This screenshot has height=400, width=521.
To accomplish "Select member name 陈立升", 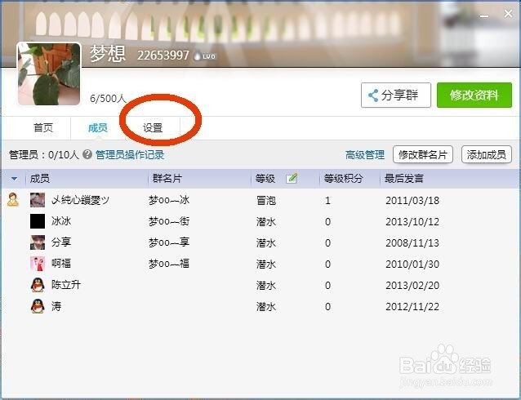I will (x=66, y=285).
